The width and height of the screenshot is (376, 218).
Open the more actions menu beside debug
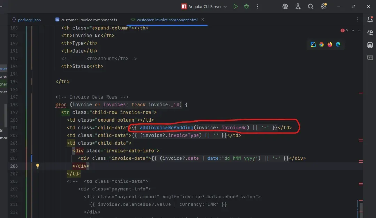pos(257,6)
